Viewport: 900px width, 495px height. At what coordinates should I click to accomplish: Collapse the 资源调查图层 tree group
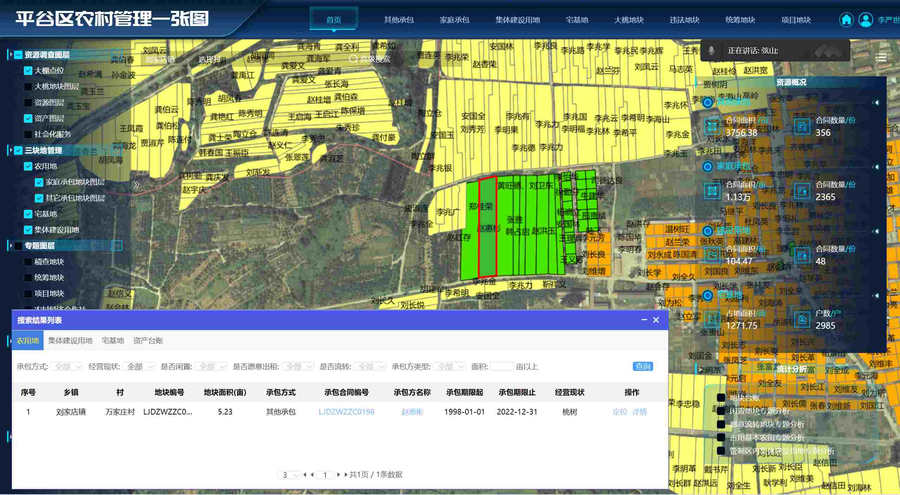click(x=11, y=55)
